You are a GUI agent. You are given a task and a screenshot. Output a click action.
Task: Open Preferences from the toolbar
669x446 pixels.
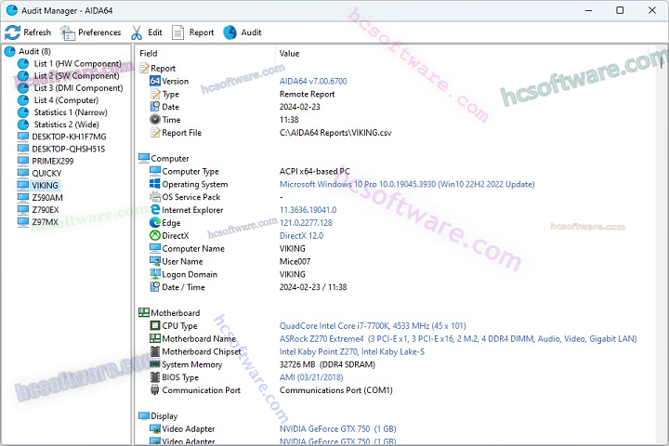90,33
